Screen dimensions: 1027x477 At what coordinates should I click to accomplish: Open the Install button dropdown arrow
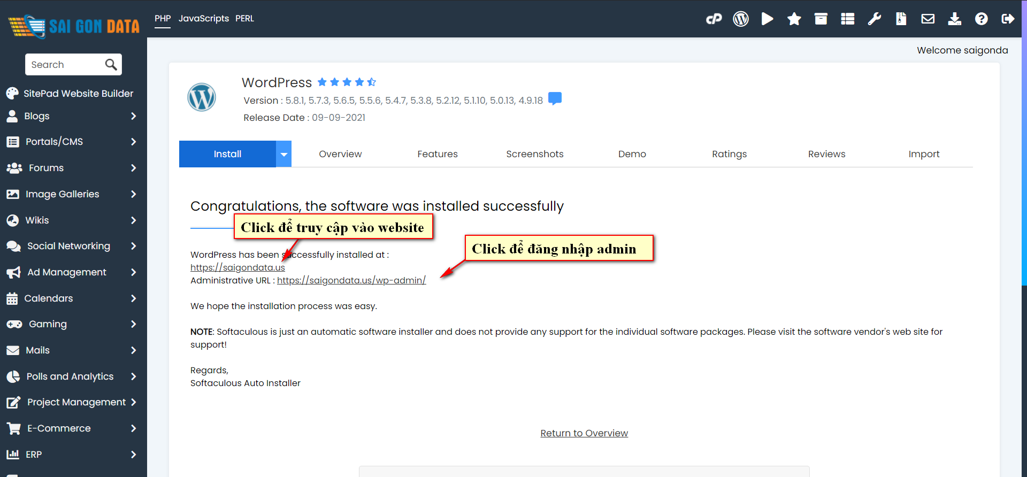click(284, 154)
